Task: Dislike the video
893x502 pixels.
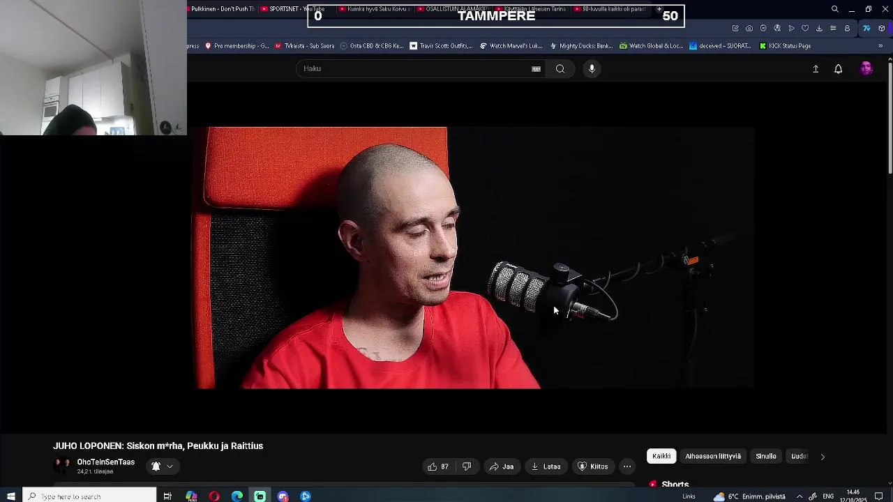Action: click(x=467, y=466)
